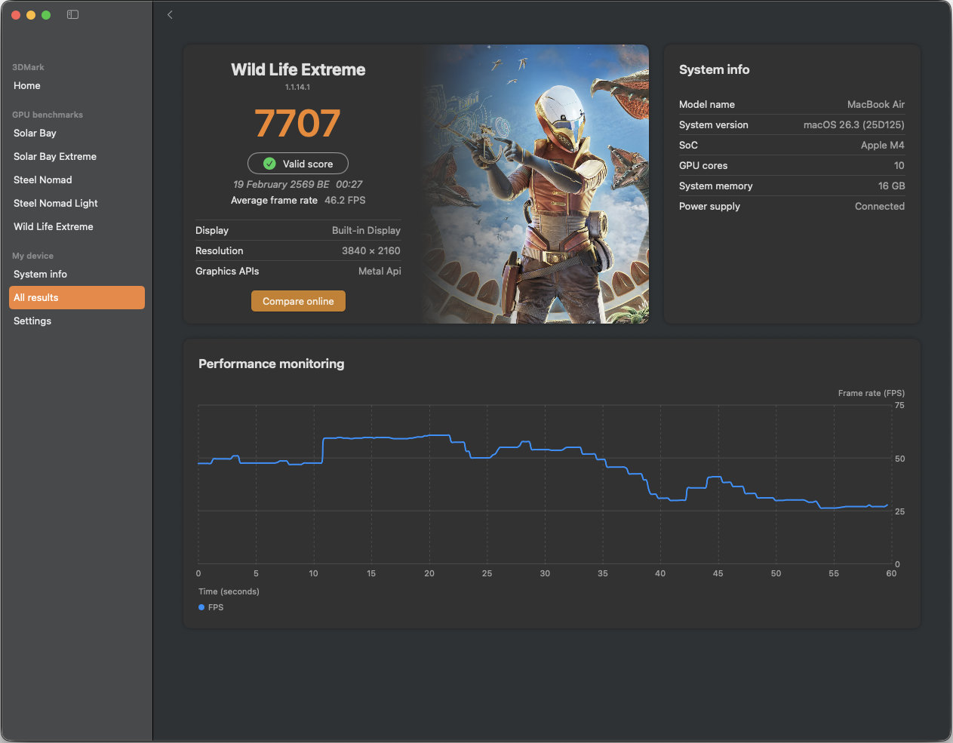Click the FPS line in the chart

pos(377,438)
